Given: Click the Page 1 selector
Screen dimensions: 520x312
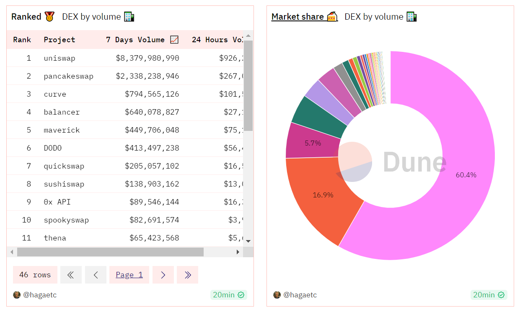Looking at the screenshot, I should click(x=129, y=275).
